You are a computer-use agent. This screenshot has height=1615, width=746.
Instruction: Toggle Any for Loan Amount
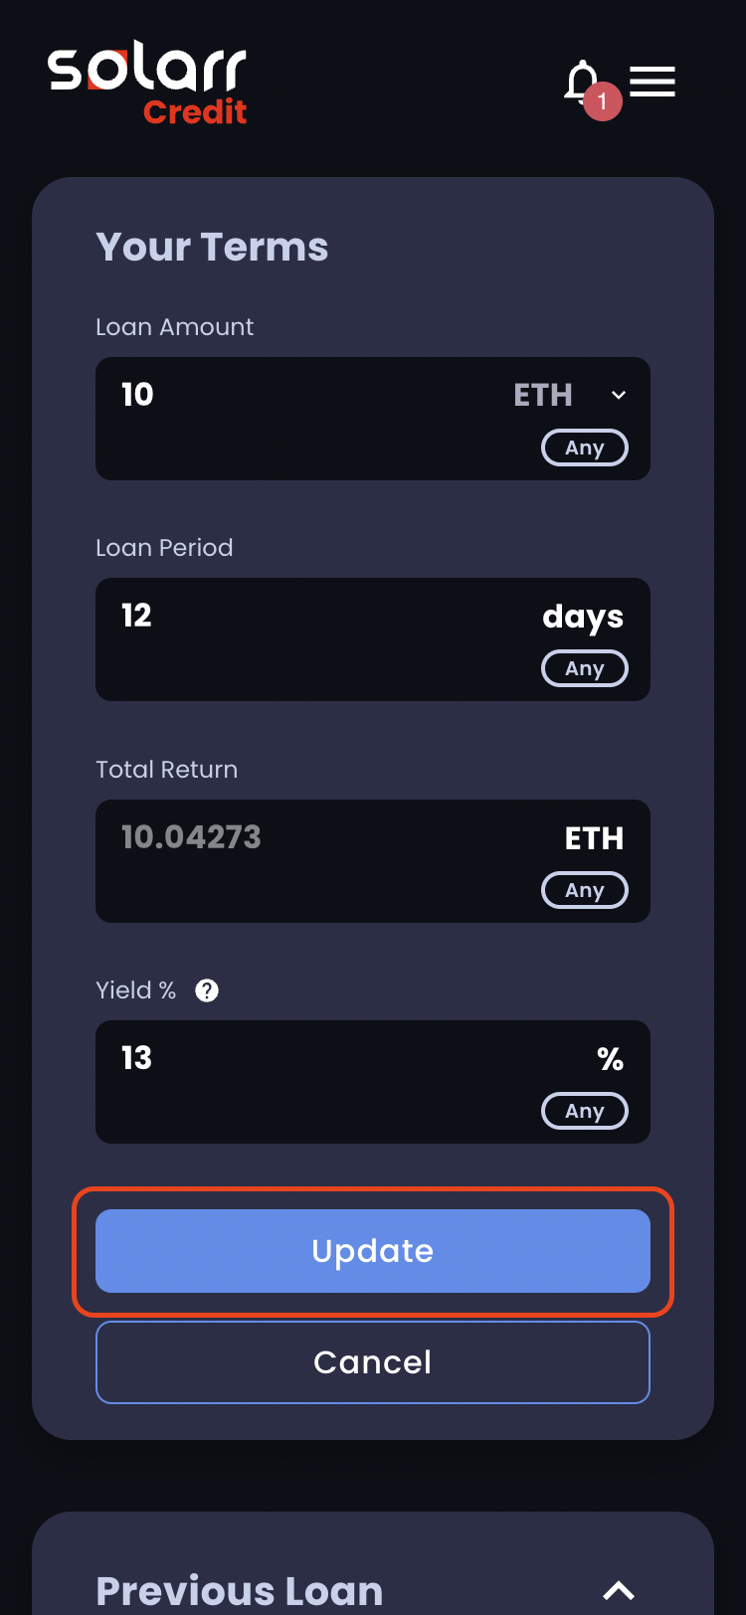coord(585,448)
